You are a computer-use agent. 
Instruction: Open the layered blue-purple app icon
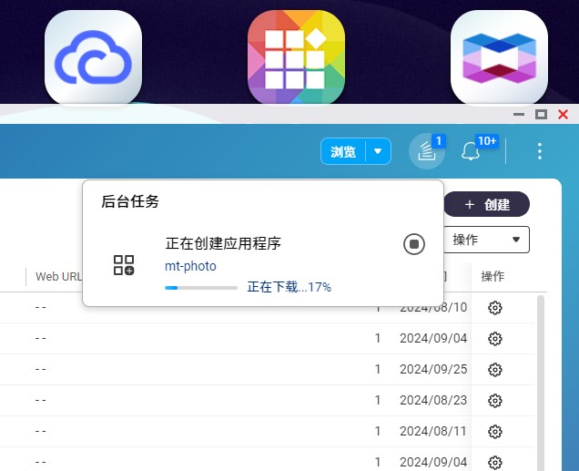499,58
